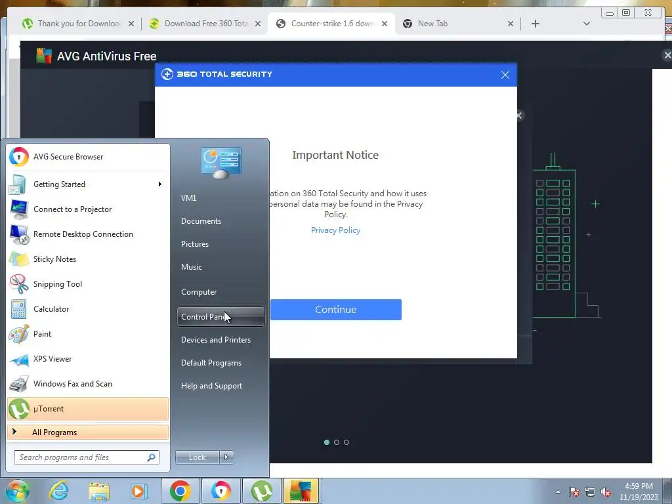Screen dimensions: 672x504
Task: Click the Start orb button
Action: point(18,491)
